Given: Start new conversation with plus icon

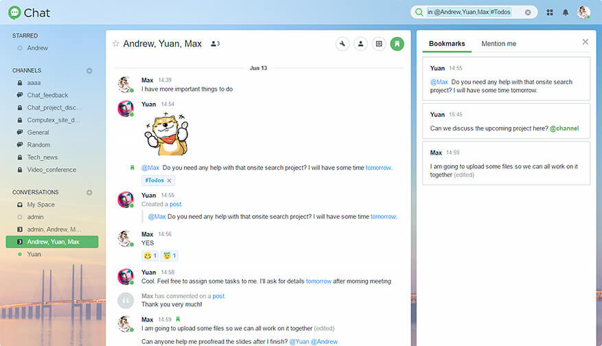Looking at the screenshot, I should [89, 192].
